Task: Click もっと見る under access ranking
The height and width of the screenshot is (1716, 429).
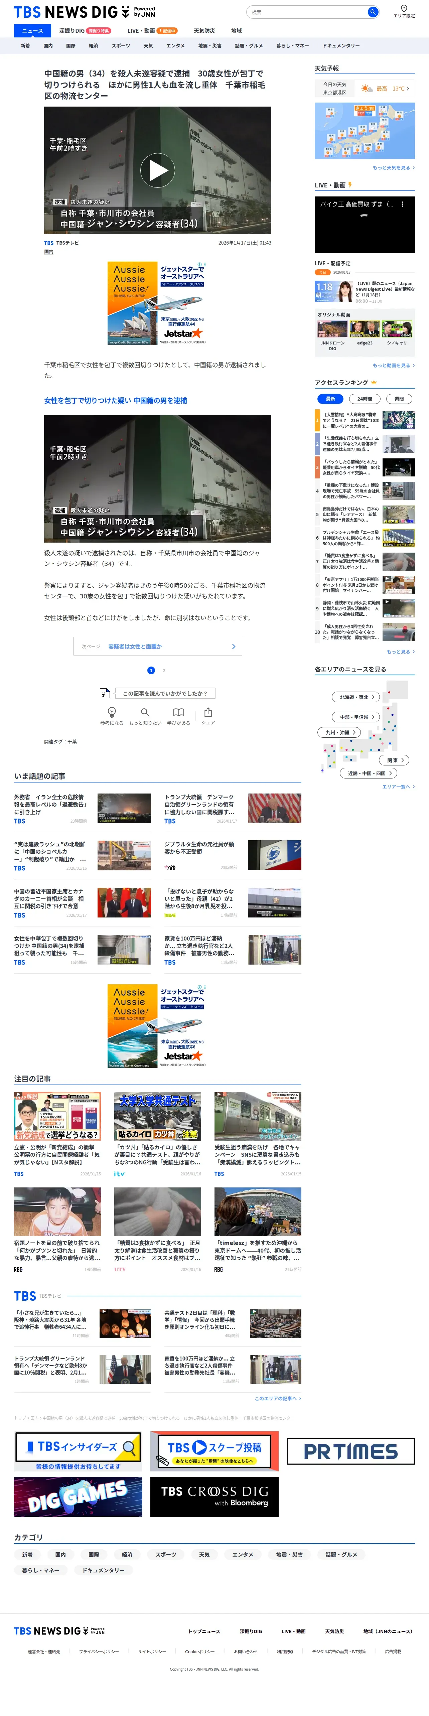Action: tap(400, 652)
